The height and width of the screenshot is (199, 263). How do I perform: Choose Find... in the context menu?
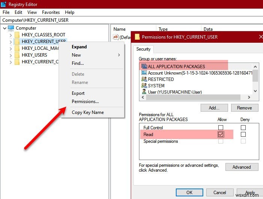(x=92, y=63)
